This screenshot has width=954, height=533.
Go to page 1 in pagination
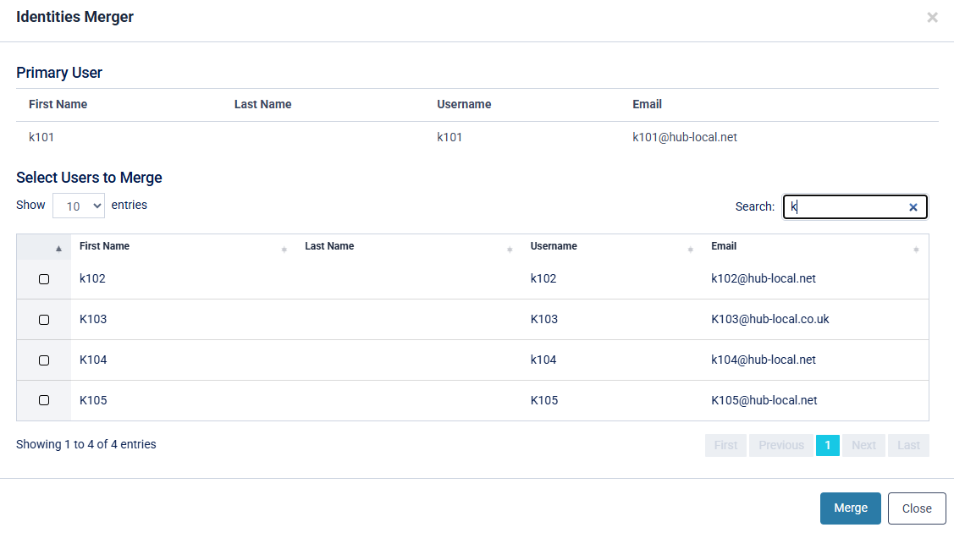point(827,445)
